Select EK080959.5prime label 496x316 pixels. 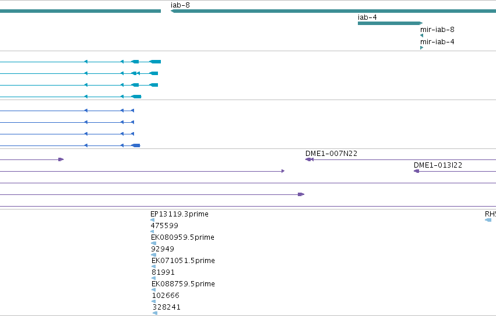[182, 237]
